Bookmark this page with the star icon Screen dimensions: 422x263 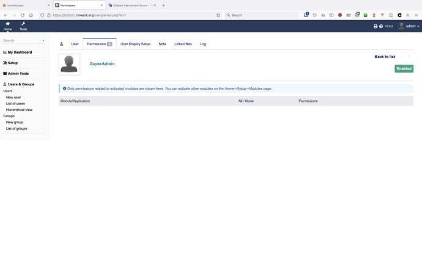coord(218,15)
